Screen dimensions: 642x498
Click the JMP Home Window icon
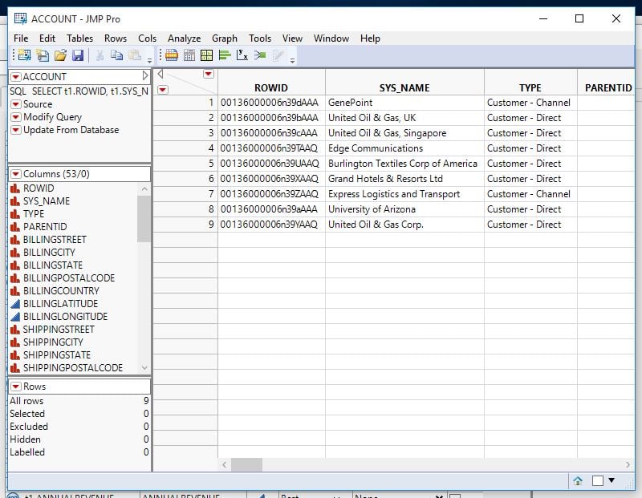578,480
